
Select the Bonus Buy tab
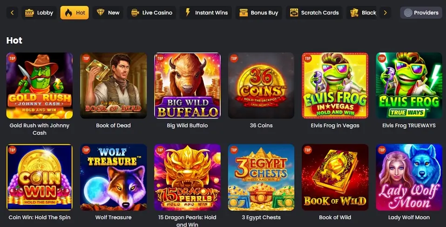pyautogui.click(x=259, y=13)
